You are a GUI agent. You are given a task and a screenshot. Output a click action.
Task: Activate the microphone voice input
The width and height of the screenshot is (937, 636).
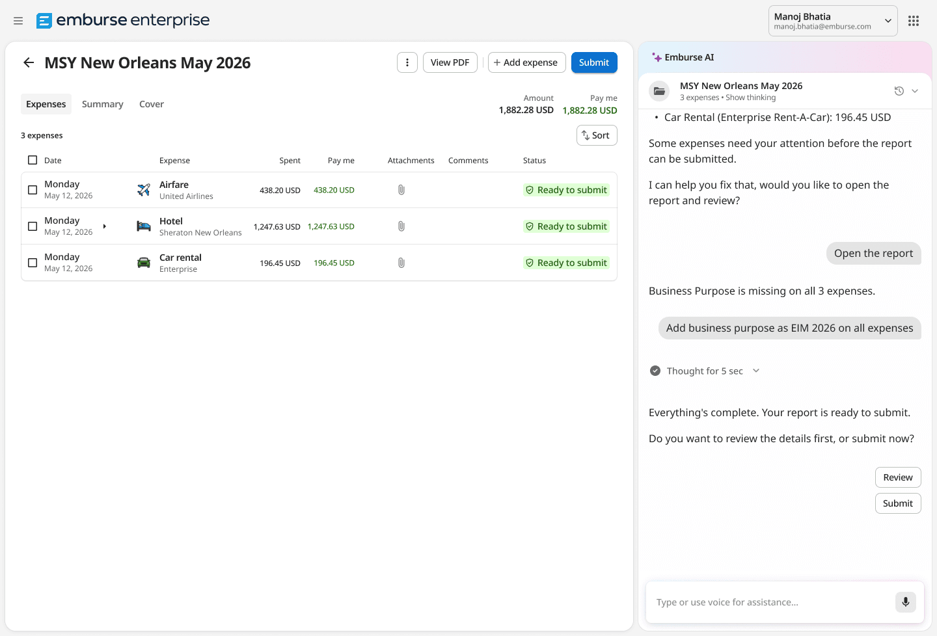point(906,602)
